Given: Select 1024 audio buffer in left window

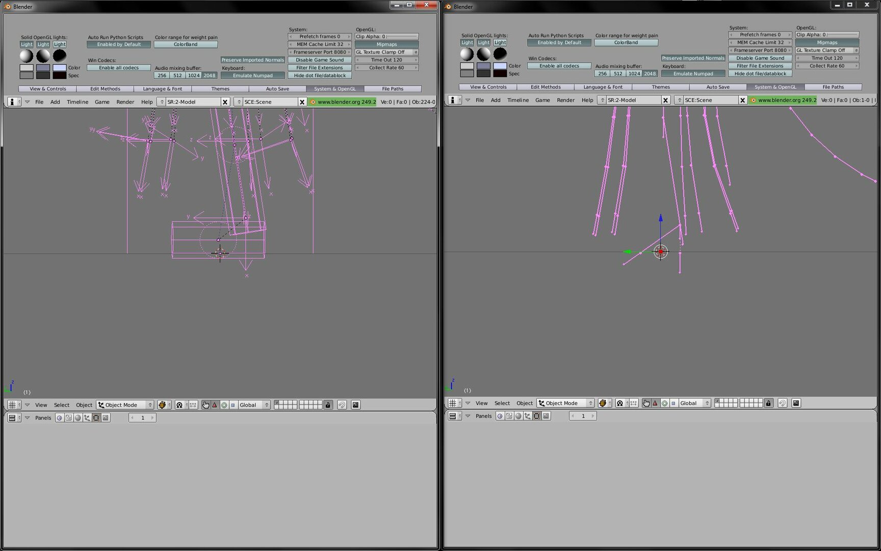Looking at the screenshot, I should (x=194, y=76).
